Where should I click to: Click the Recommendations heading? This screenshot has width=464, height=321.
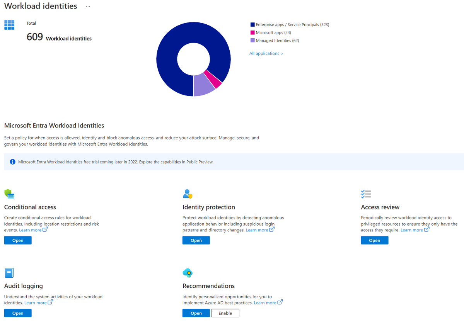pyautogui.click(x=209, y=286)
